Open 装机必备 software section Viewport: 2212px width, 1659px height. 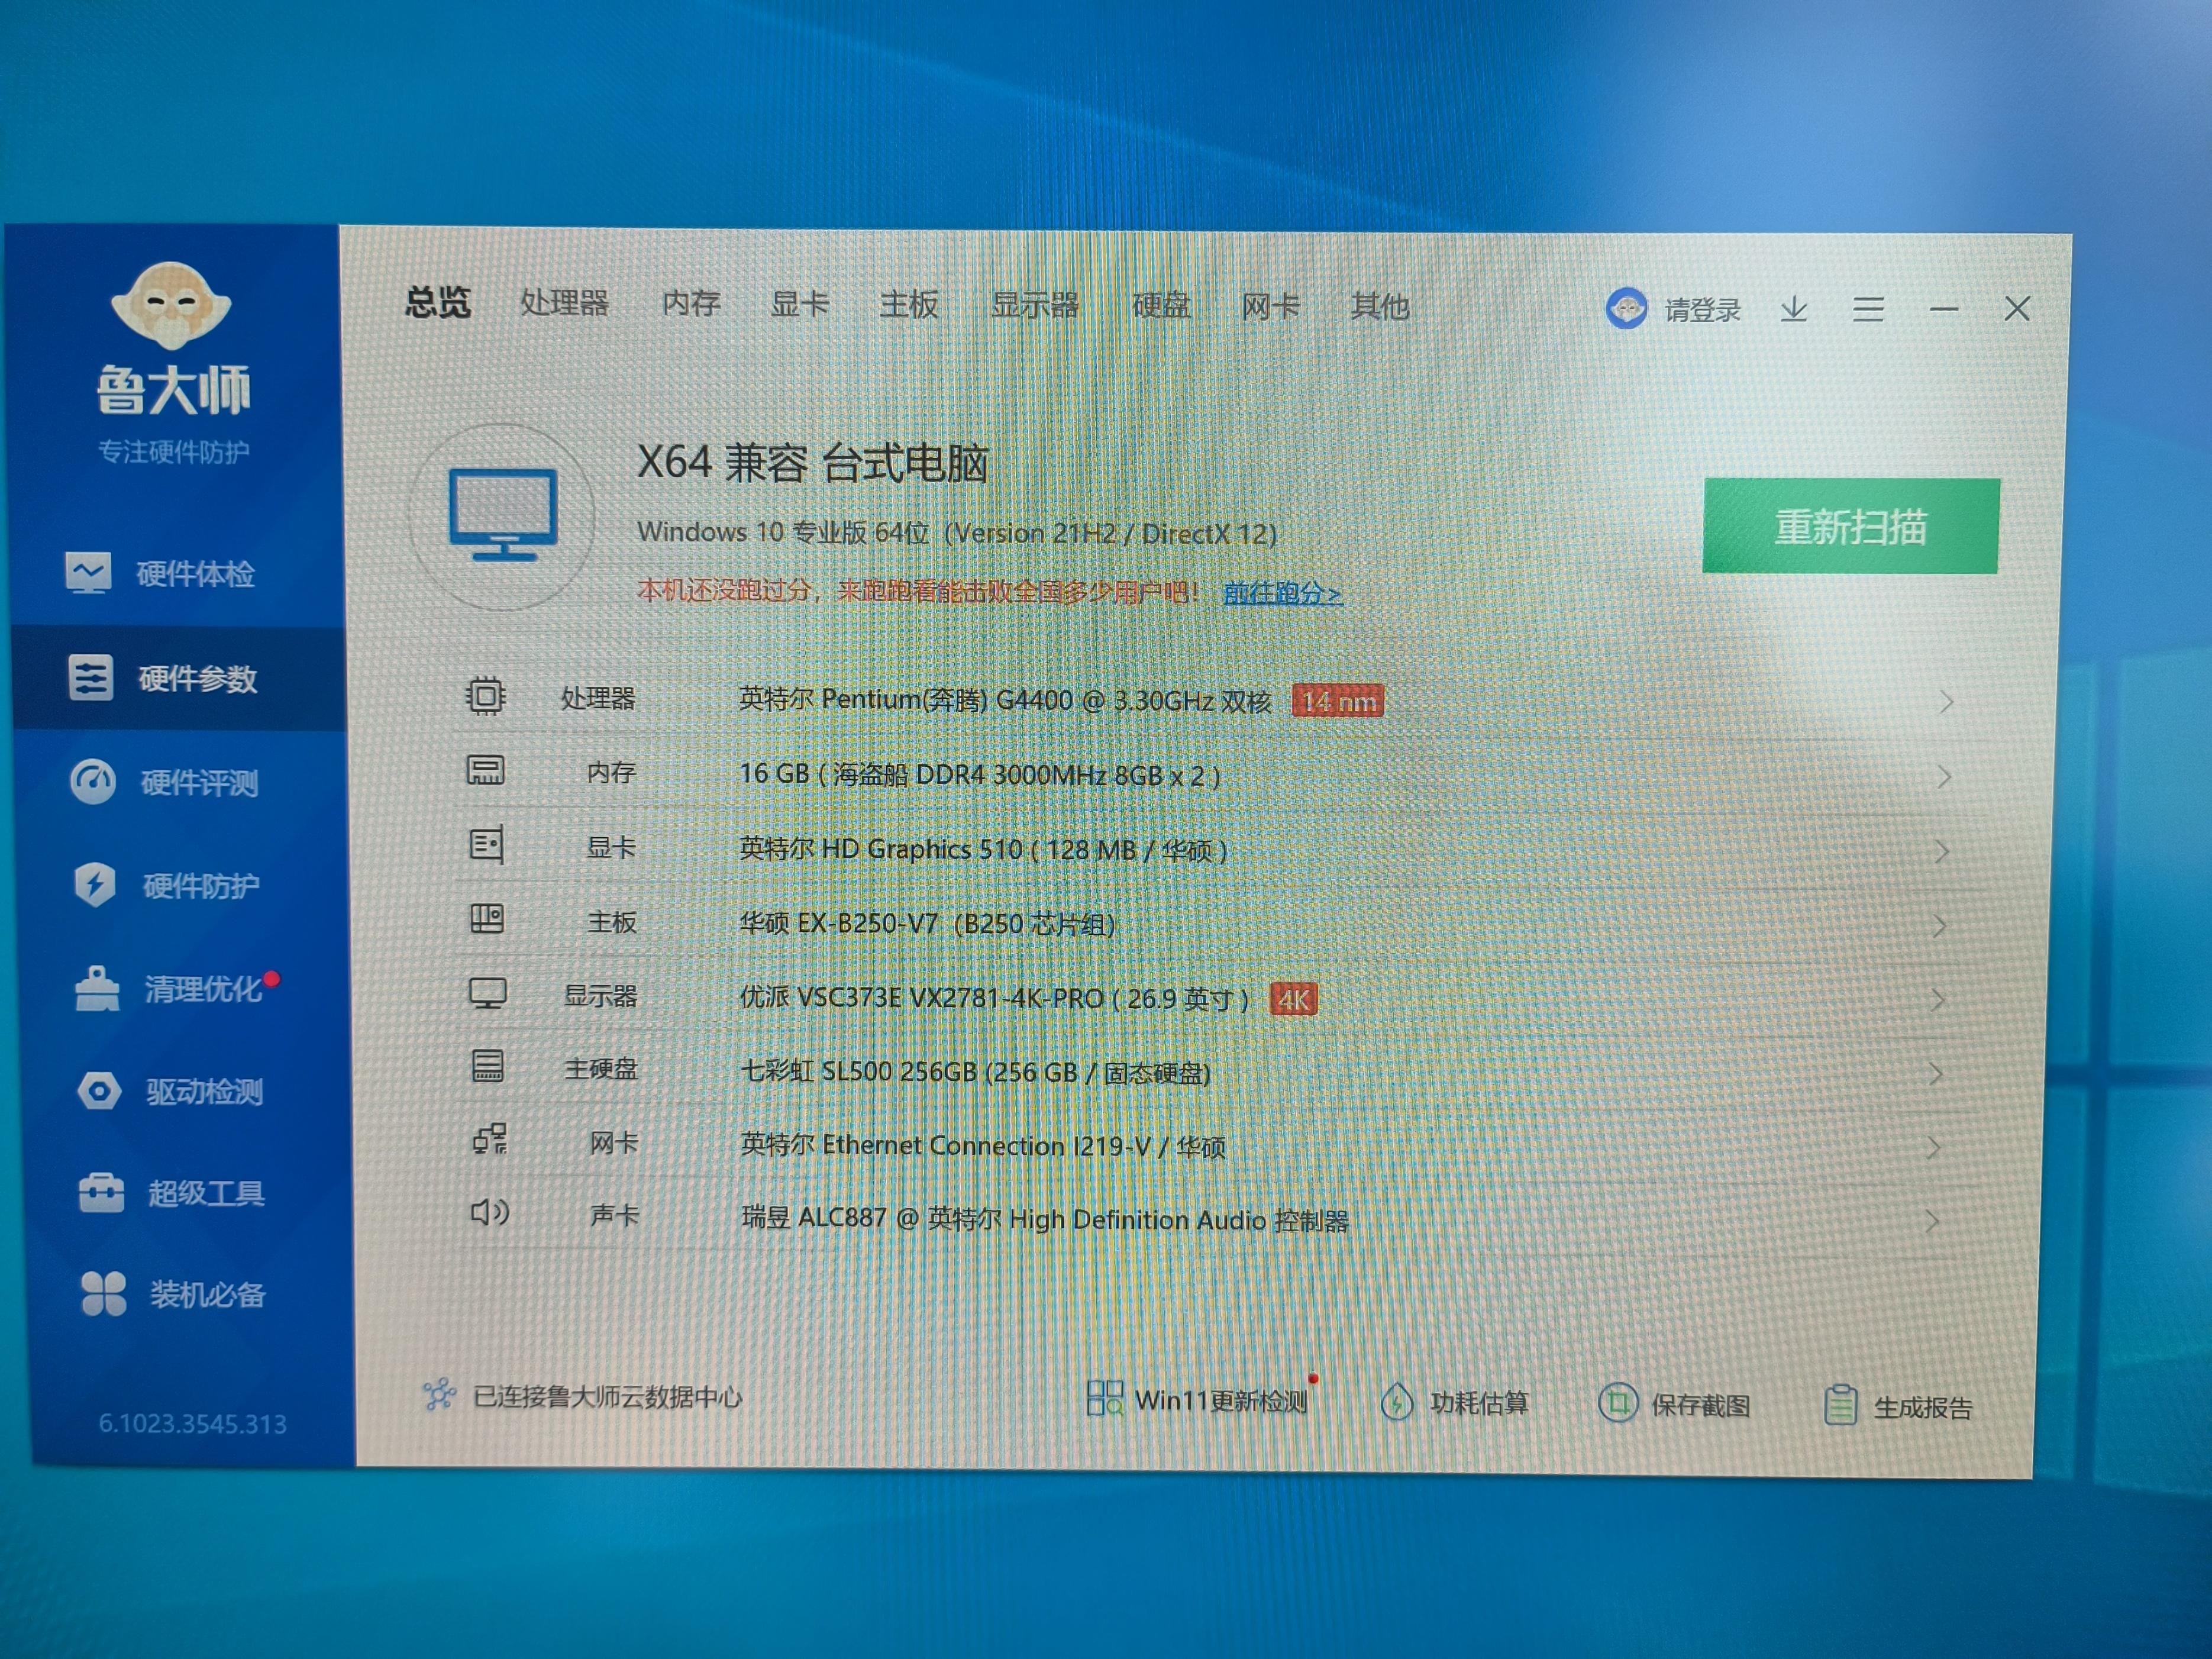[173, 1294]
